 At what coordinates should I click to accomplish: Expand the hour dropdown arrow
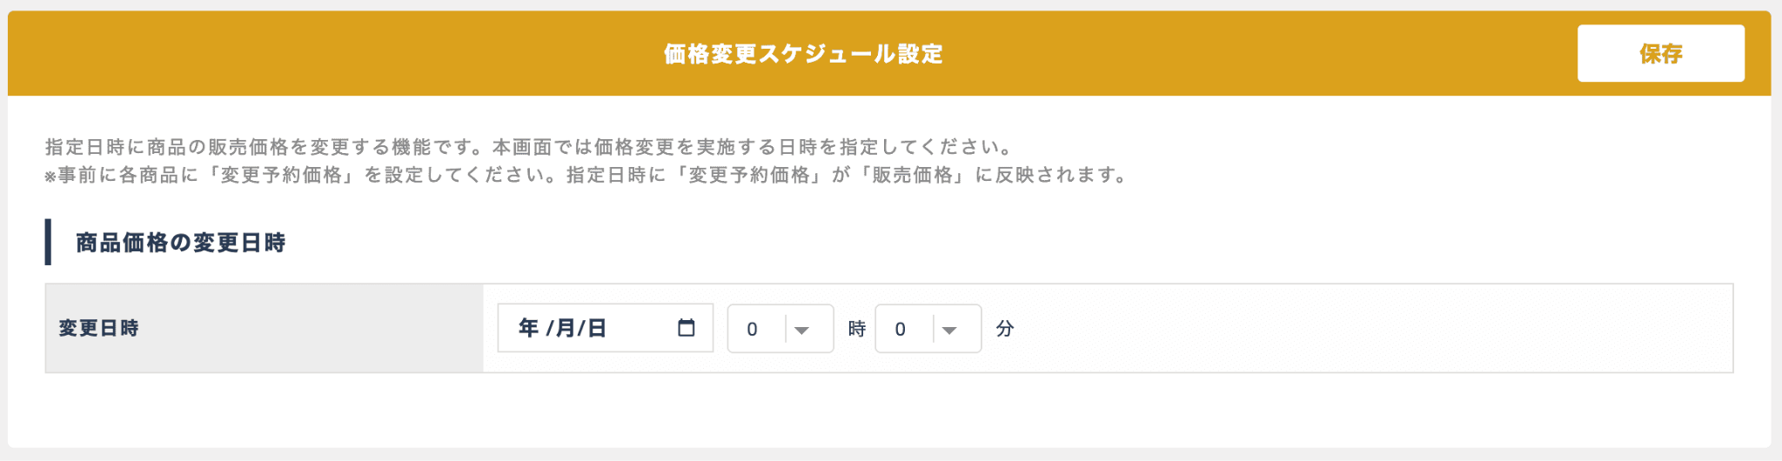tap(802, 330)
